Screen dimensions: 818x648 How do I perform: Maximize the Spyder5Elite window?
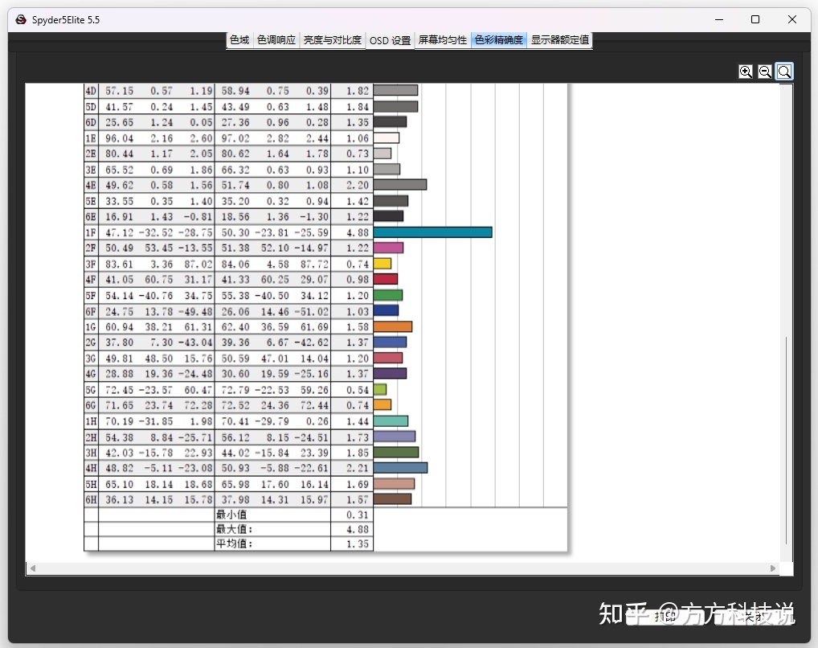point(755,19)
